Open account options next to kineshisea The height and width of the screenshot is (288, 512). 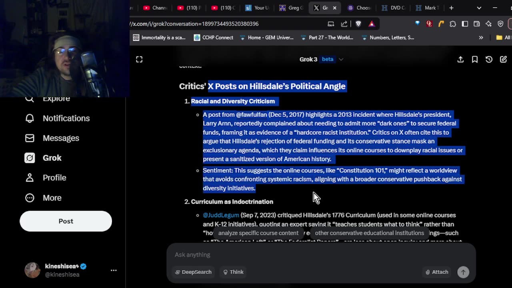114,270
